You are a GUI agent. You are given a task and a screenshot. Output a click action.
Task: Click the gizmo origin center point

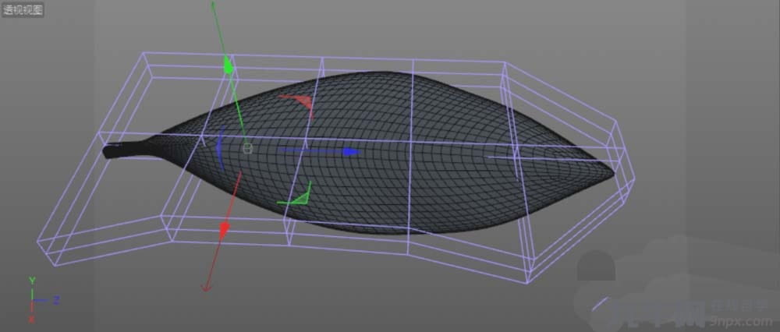point(248,148)
